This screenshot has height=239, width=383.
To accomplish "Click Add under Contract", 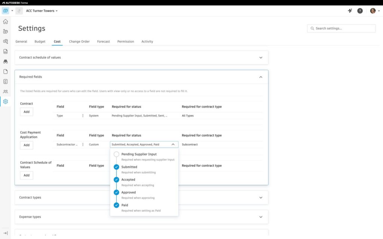I will [27, 112].
